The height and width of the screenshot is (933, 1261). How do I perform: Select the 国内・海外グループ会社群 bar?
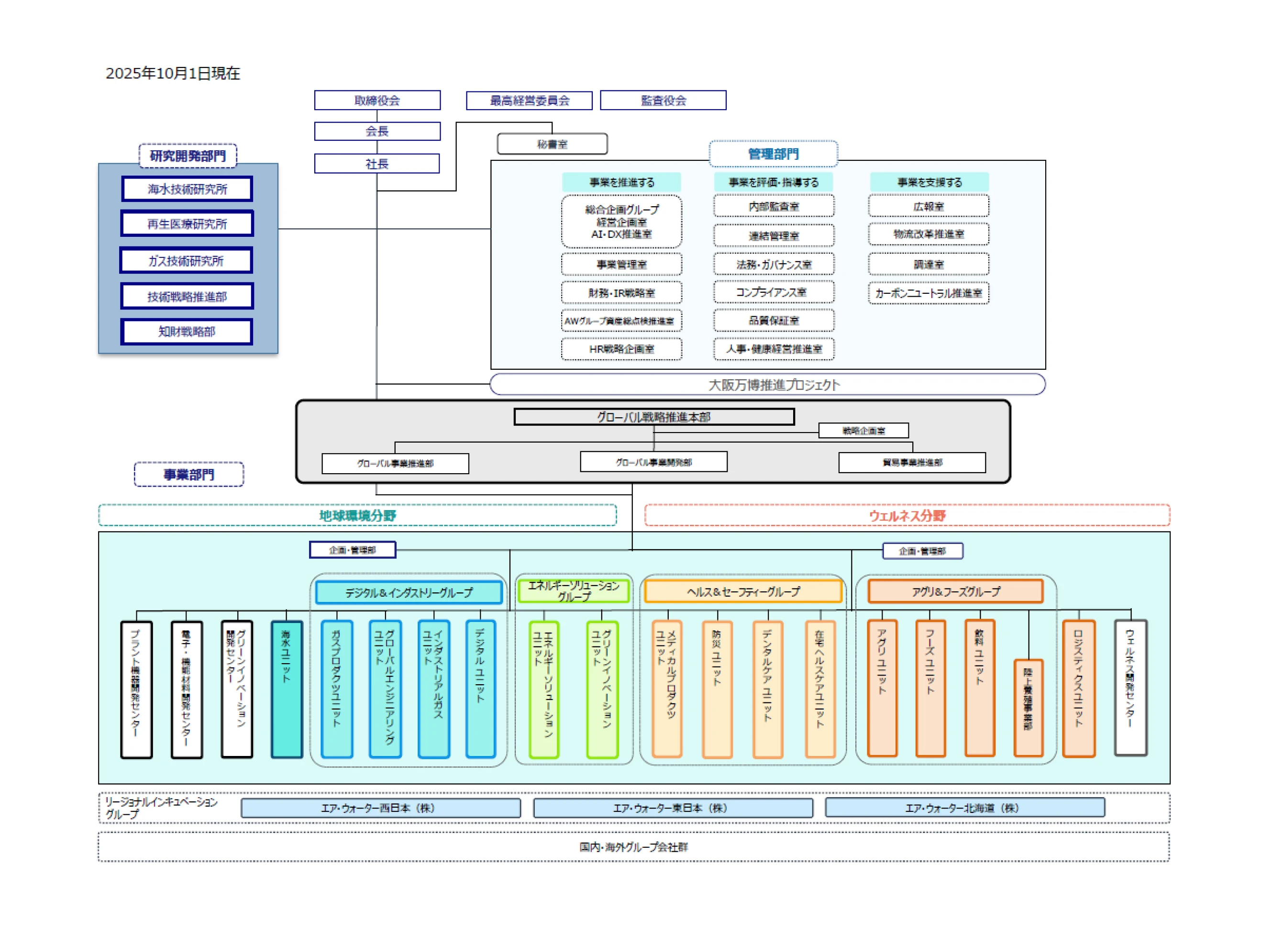633,846
